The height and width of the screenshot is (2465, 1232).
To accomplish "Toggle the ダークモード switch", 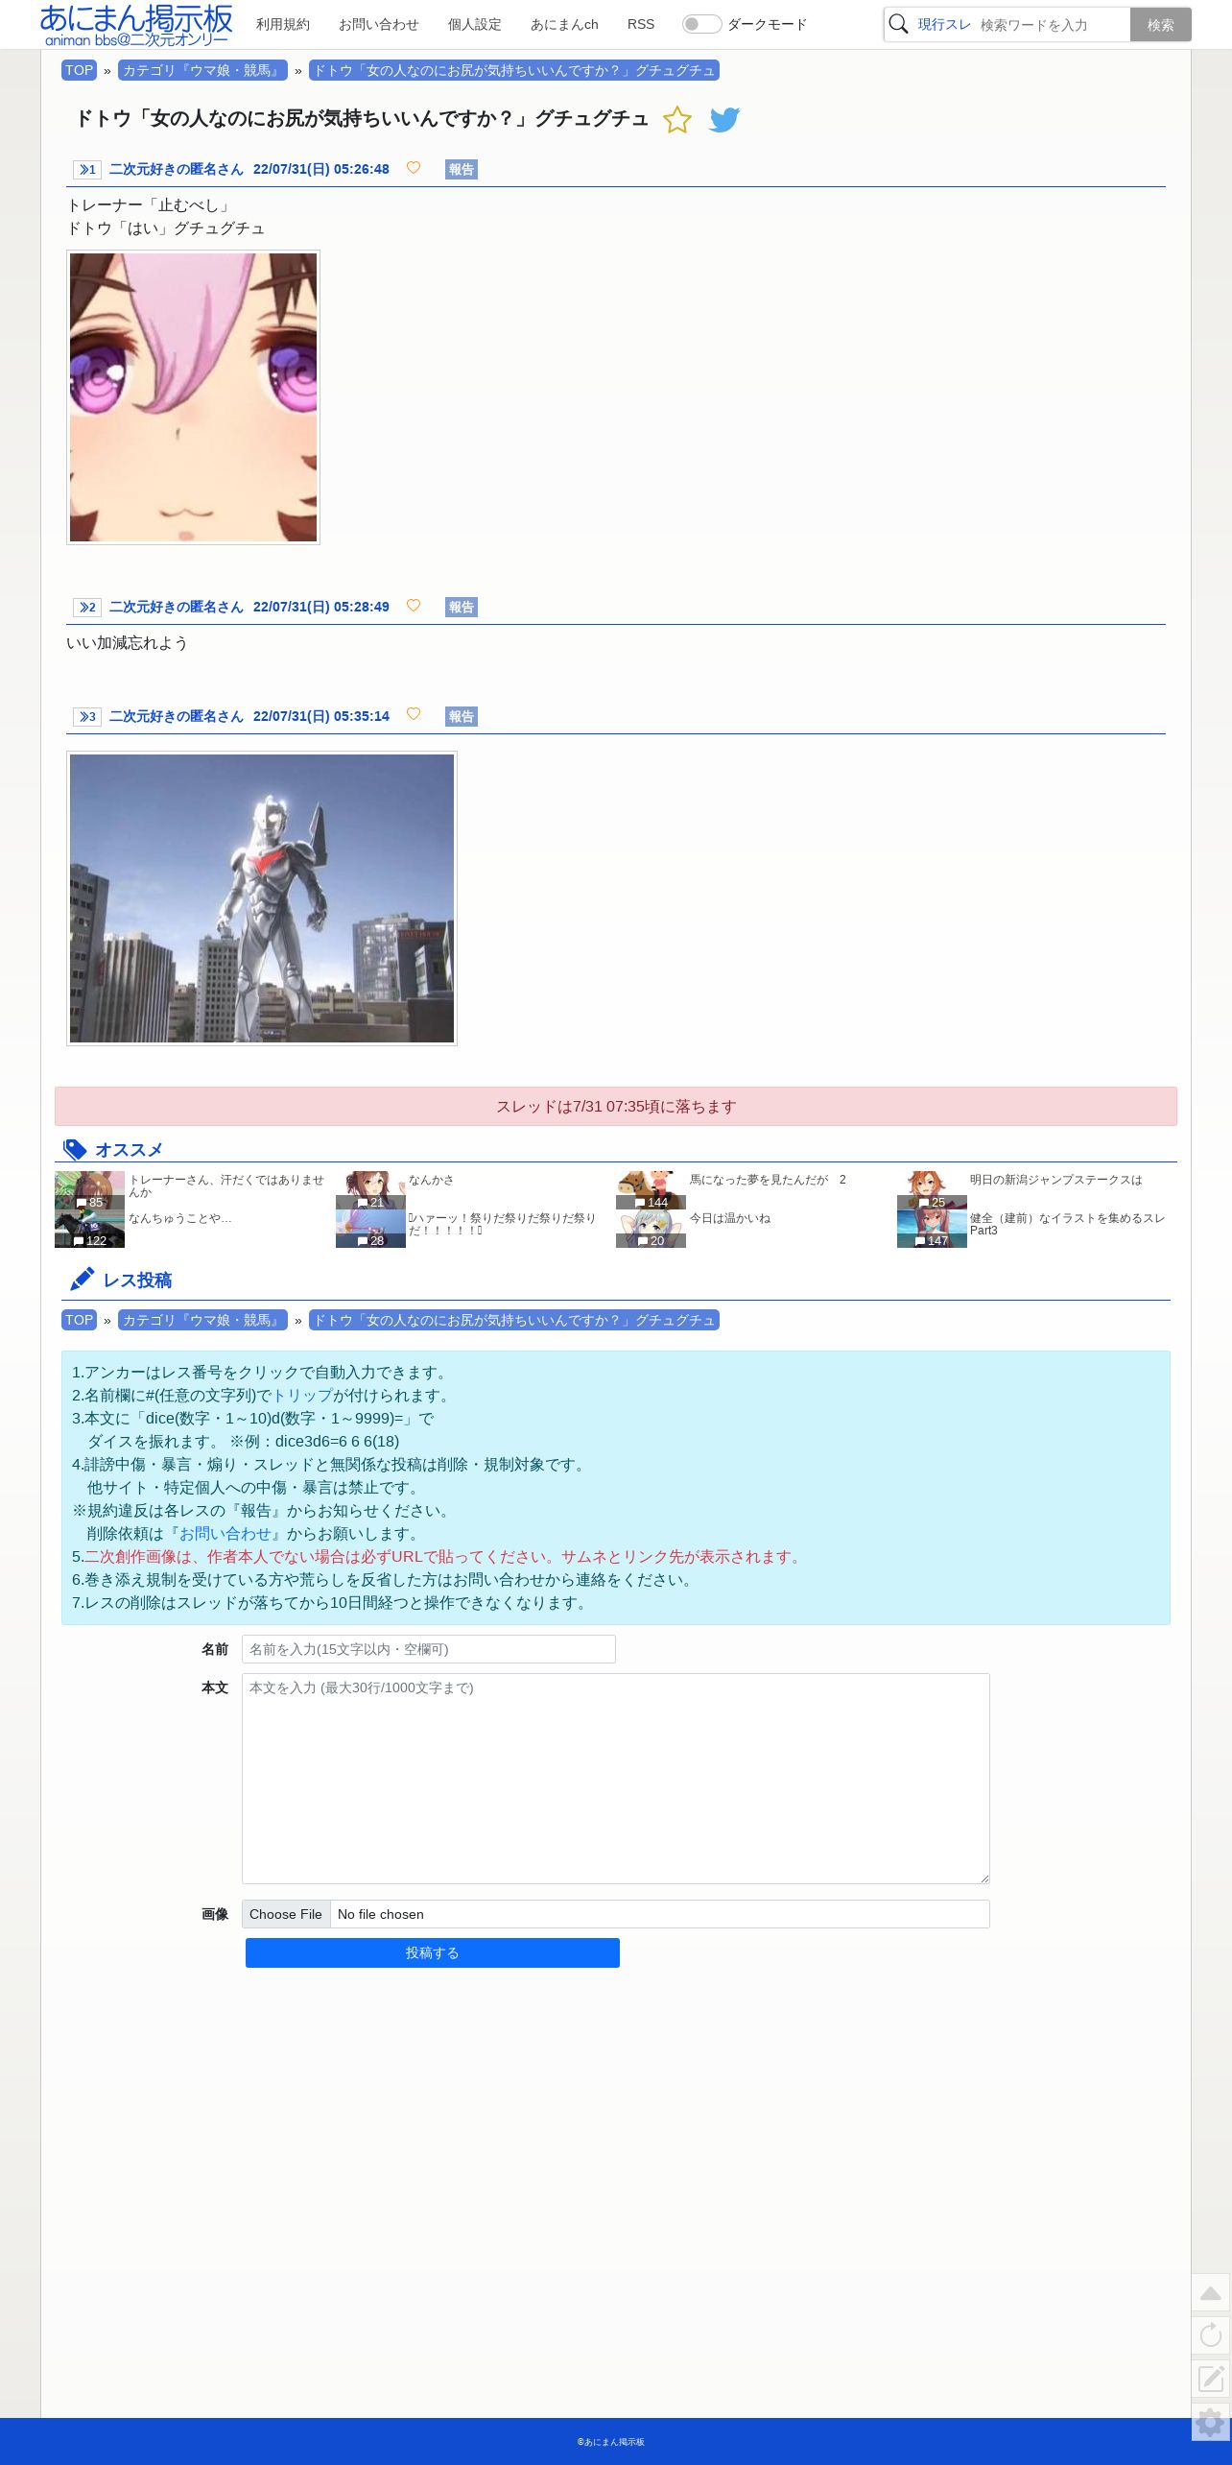I will coord(701,24).
